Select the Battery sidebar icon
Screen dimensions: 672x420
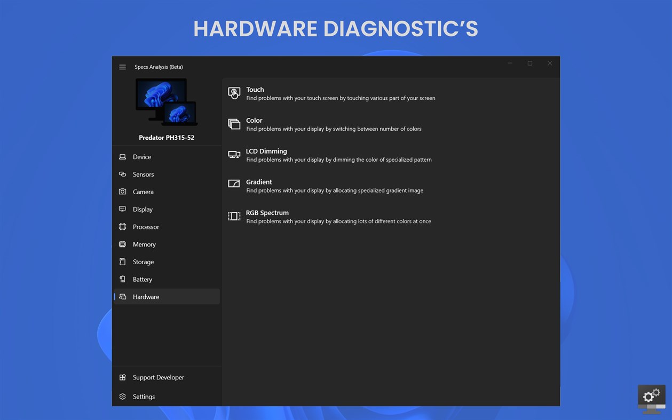(x=123, y=279)
